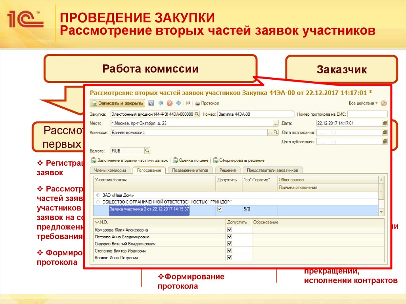
Task: Click the forward navigation arrow icon
Action: pos(178,103)
